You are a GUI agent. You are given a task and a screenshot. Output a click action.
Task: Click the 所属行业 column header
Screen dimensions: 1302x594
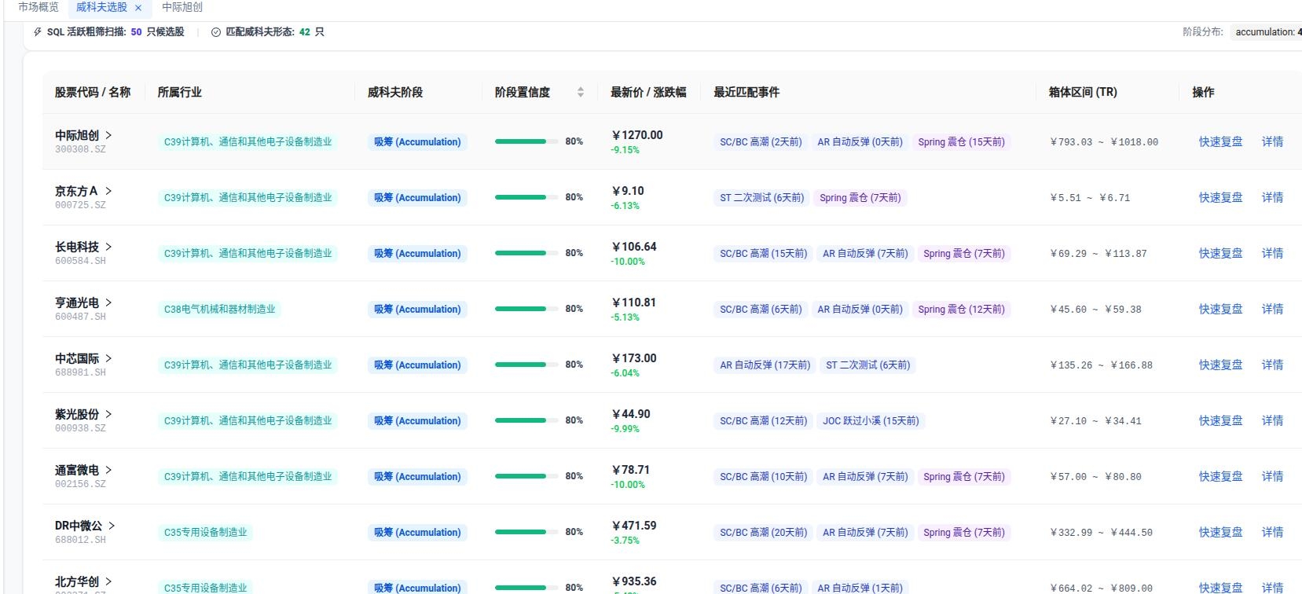179,92
